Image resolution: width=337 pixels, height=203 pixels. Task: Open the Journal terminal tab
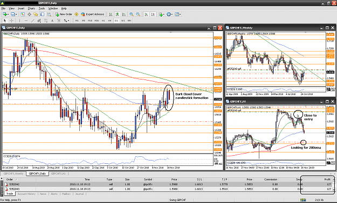(79, 194)
